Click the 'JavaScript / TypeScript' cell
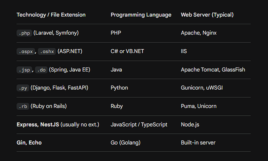 [x=139, y=125]
